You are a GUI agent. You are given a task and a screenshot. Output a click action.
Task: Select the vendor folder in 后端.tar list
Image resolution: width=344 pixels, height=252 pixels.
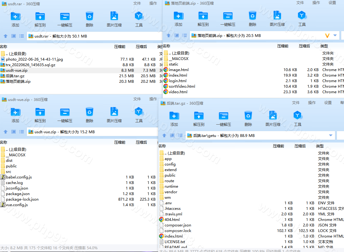(171, 192)
